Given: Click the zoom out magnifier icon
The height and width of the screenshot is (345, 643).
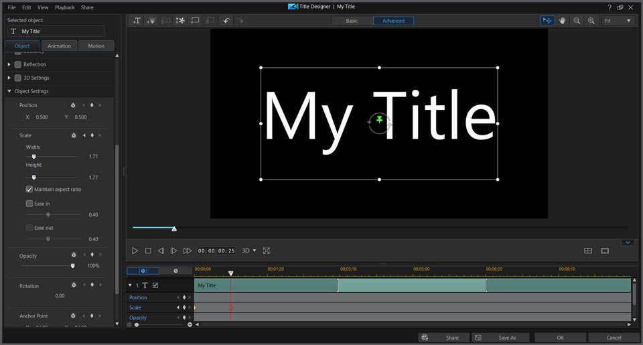Looking at the screenshot, I should (x=577, y=21).
